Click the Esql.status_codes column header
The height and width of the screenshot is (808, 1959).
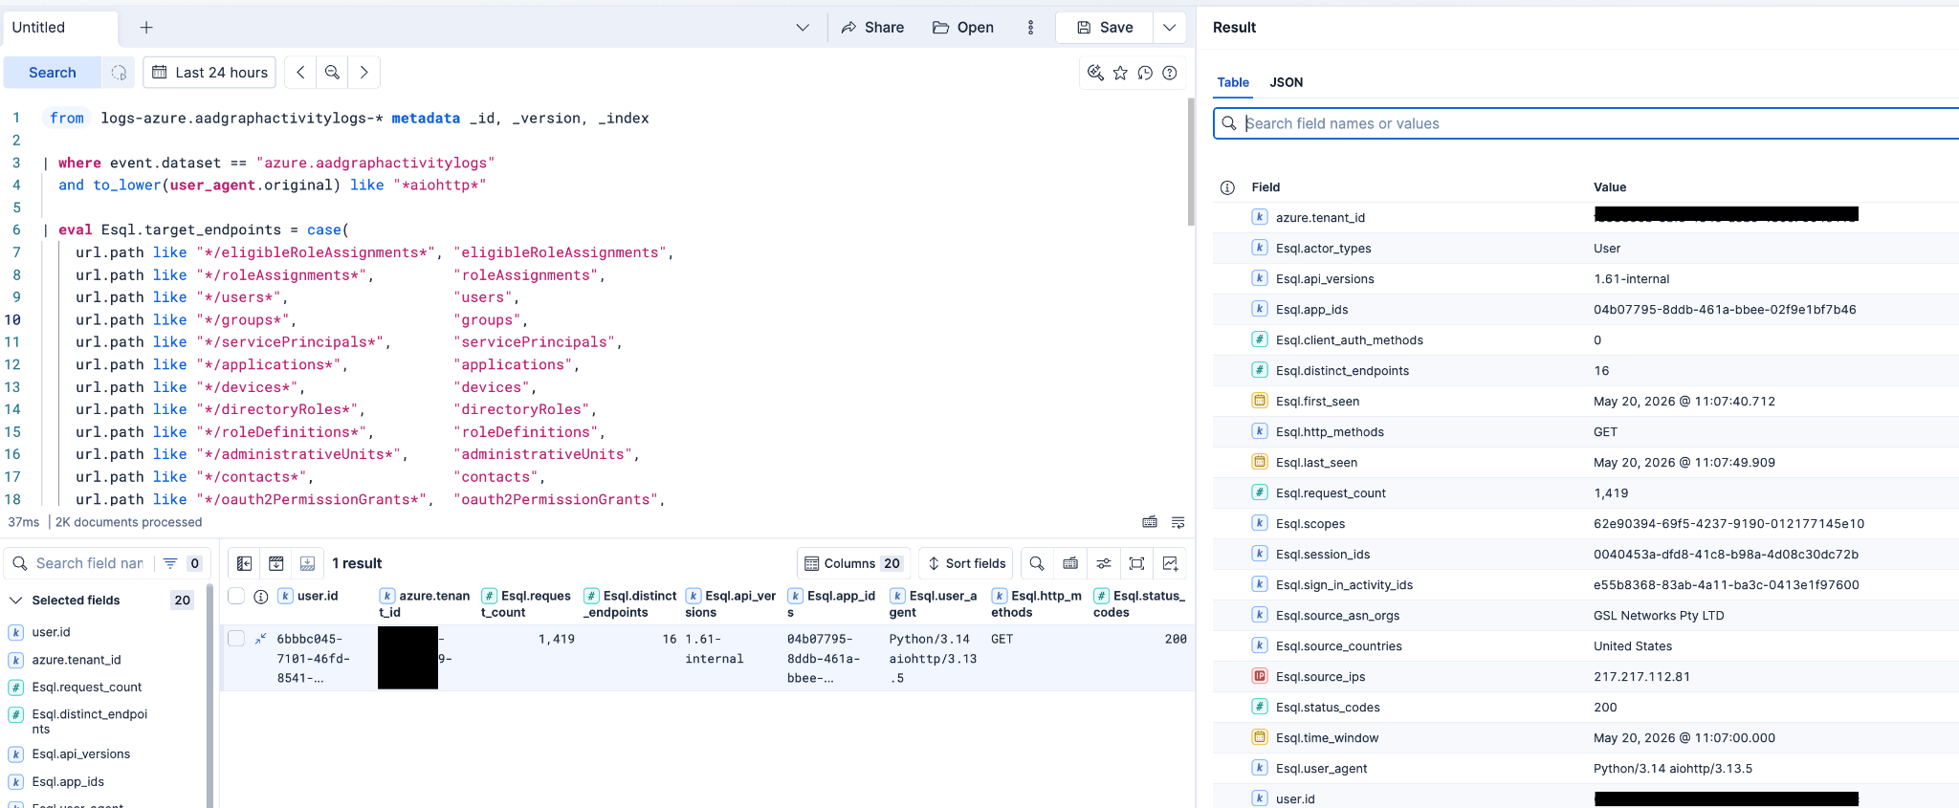tap(1139, 603)
